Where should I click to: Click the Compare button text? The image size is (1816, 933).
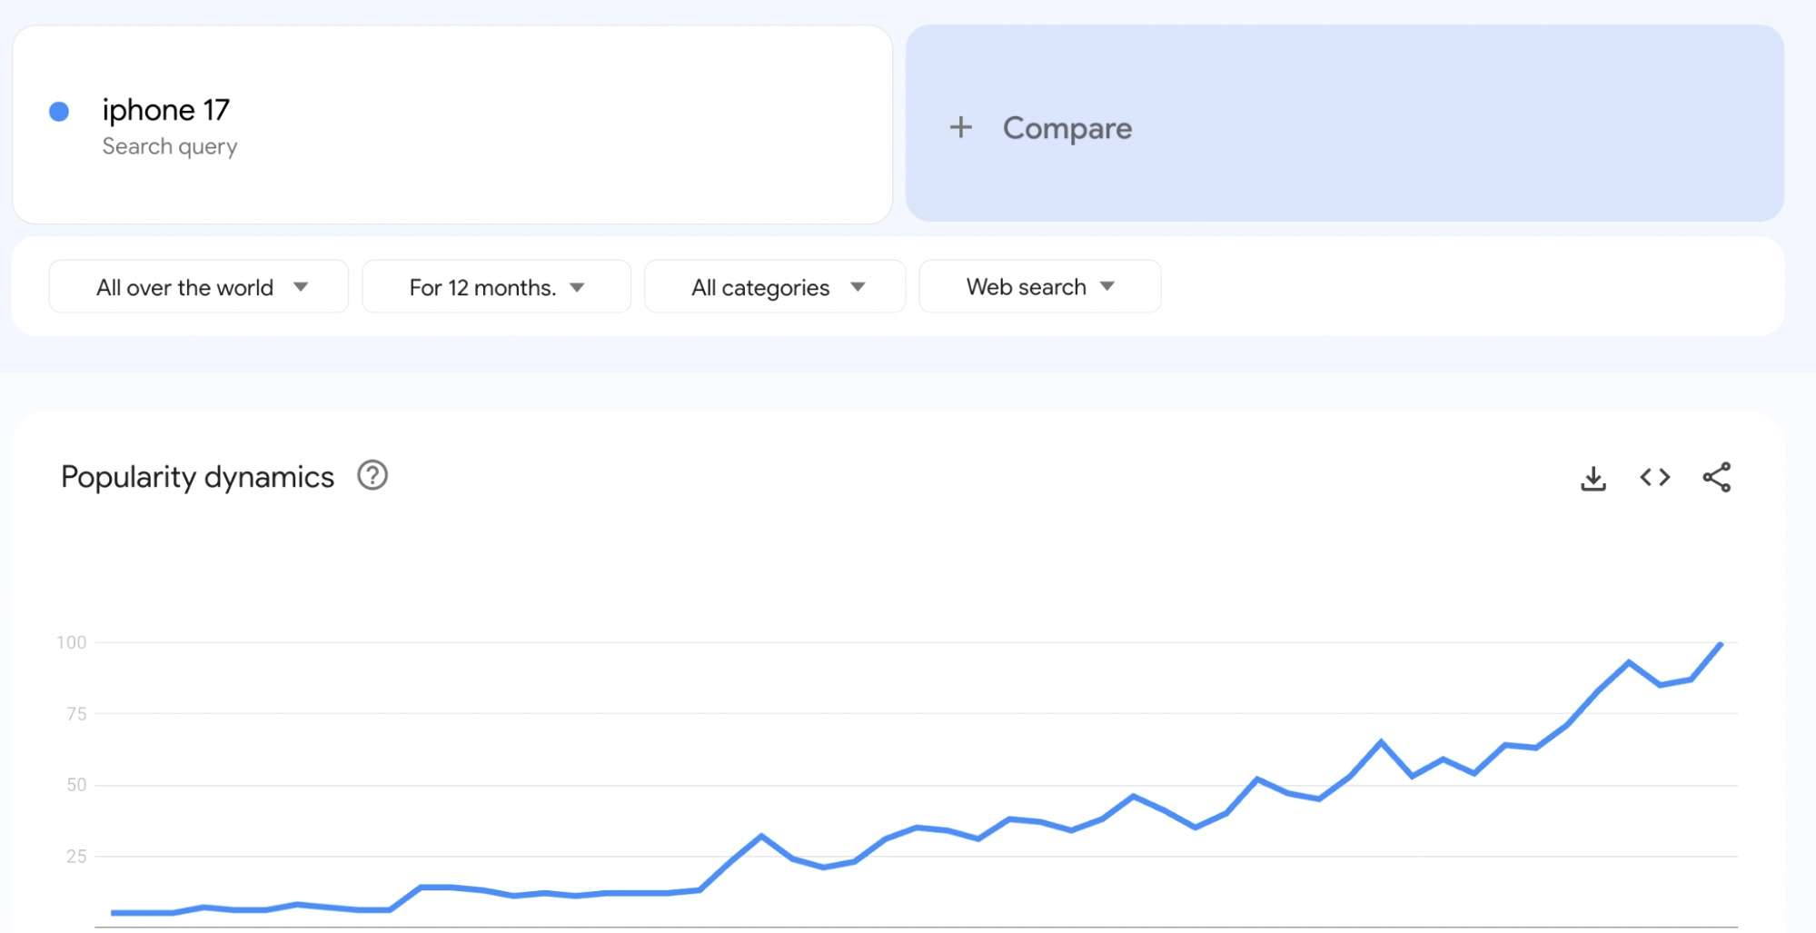click(1067, 128)
